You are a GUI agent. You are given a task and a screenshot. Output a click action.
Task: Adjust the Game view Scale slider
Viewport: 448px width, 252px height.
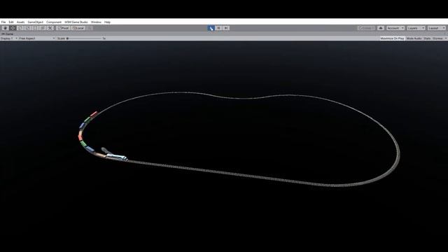point(84,38)
